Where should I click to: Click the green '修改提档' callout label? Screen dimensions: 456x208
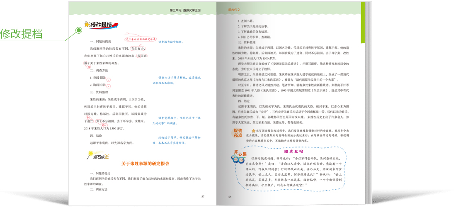pos(21,34)
